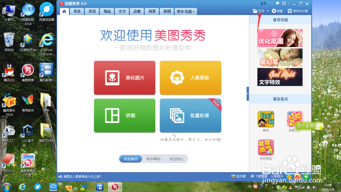Expand the arrow next to 打开
The image size is (341, 192).
pos(268,11)
